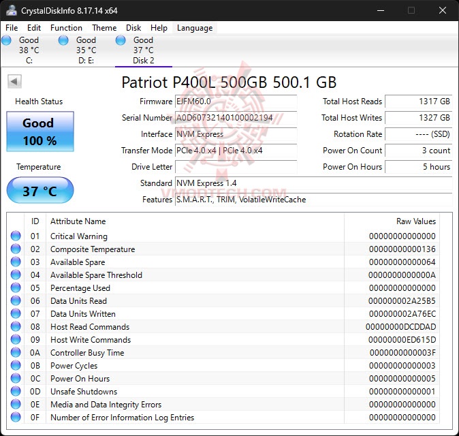Open the File menu
The height and width of the screenshot is (436, 459).
(12, 28)
